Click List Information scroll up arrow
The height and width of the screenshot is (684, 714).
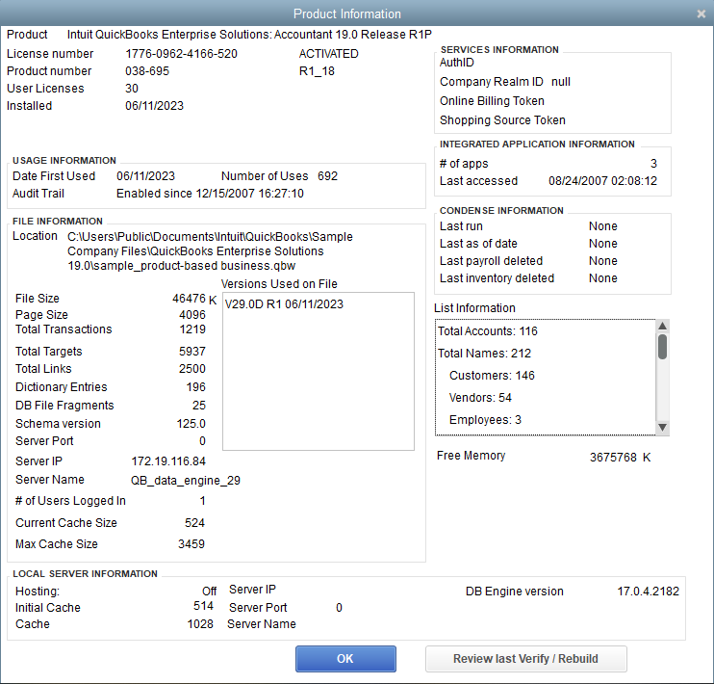point(663,326)
